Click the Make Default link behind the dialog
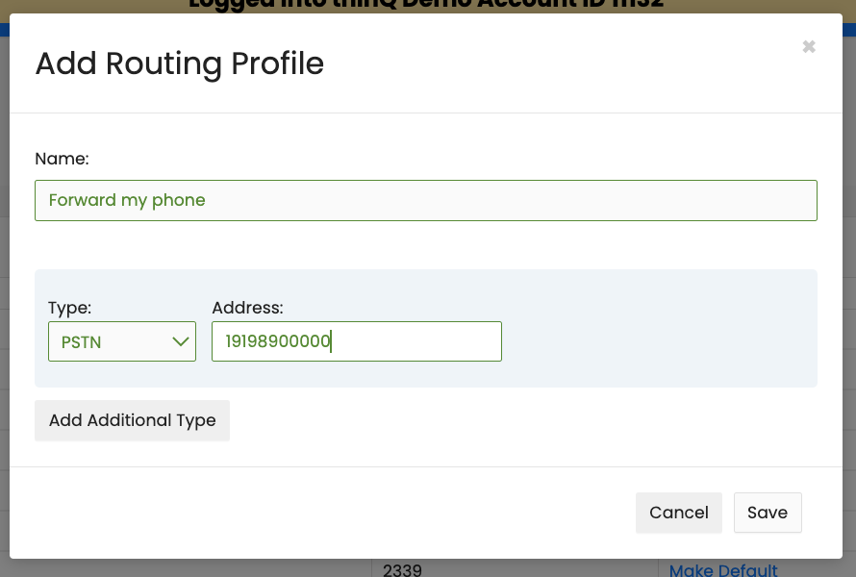856x577 pixels. [x=723, y=570]
